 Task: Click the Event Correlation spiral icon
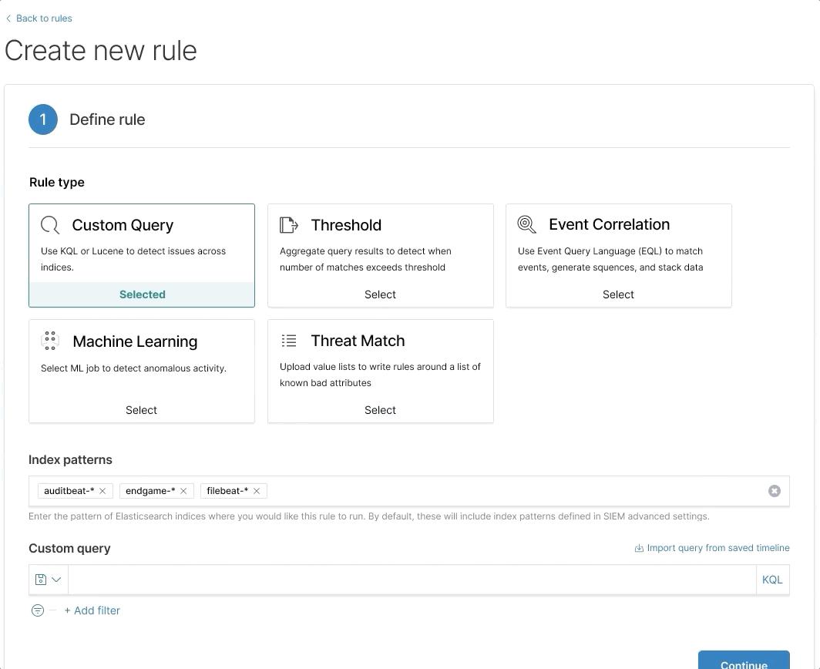click(526, 224)
